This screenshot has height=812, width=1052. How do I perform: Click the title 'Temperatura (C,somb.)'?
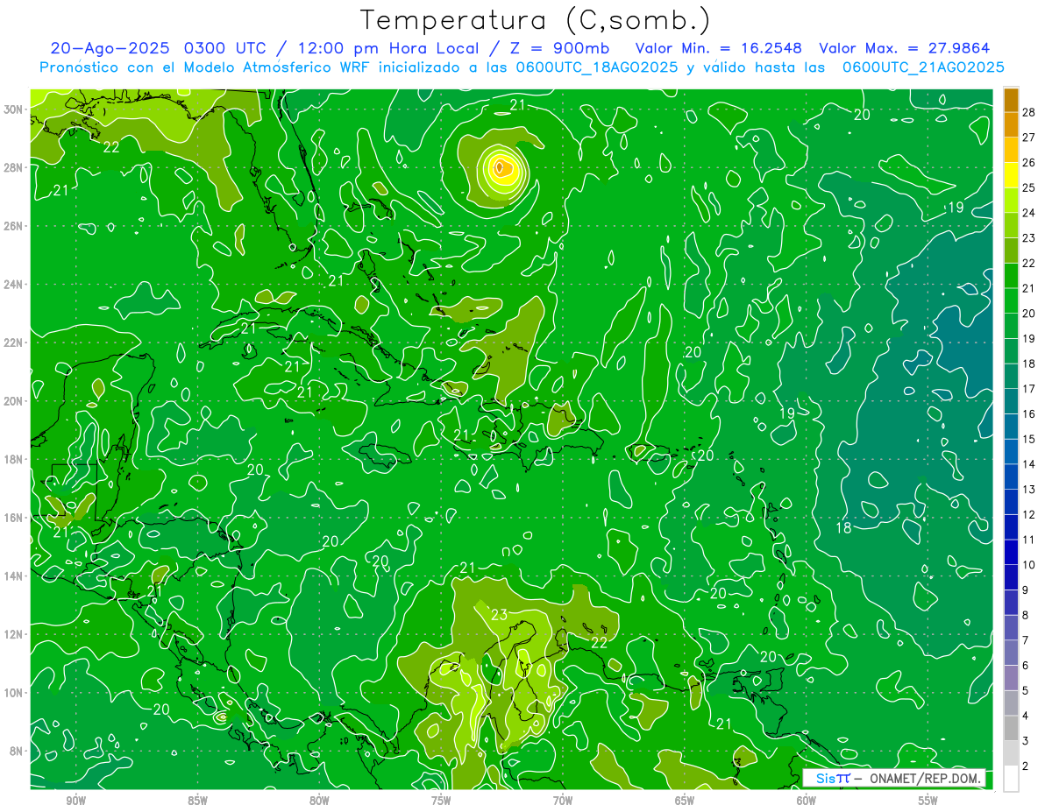536,20
